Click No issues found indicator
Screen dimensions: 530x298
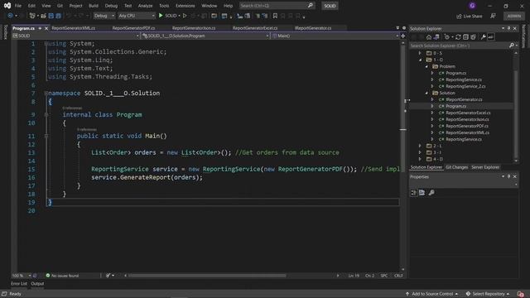pos(62,276)
